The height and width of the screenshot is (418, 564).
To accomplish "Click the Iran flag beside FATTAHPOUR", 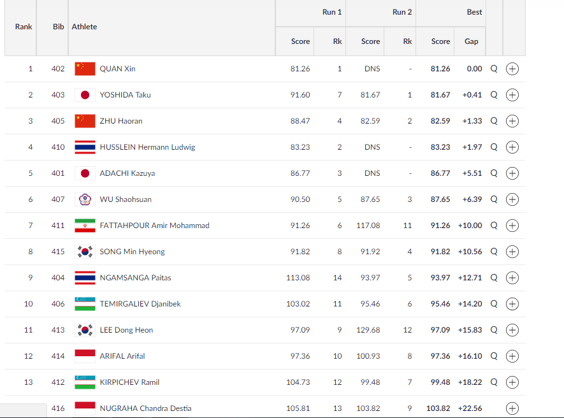I will click(85, 226).
